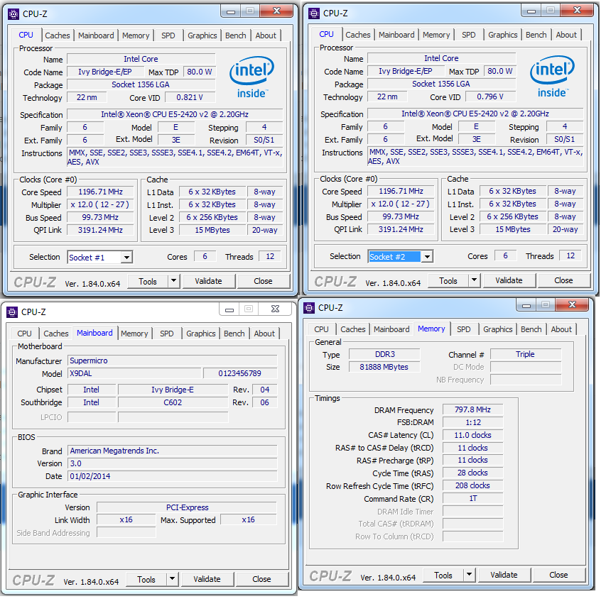Open the About tab in the Memory window

click(x=561, y=329)
